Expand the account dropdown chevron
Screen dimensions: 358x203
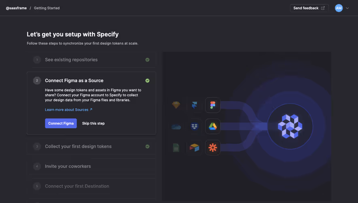(x=347, y=8)
